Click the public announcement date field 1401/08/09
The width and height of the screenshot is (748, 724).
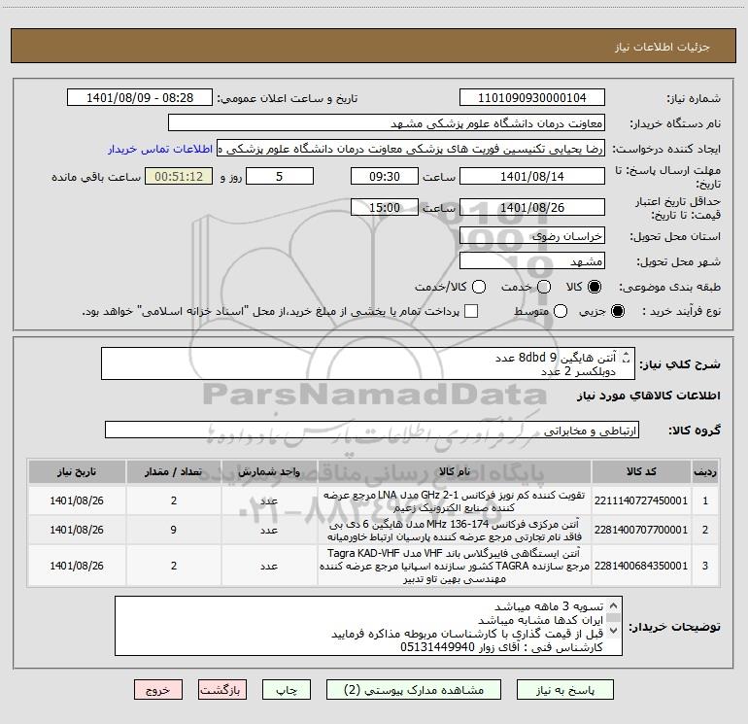(x=140, y=97)
